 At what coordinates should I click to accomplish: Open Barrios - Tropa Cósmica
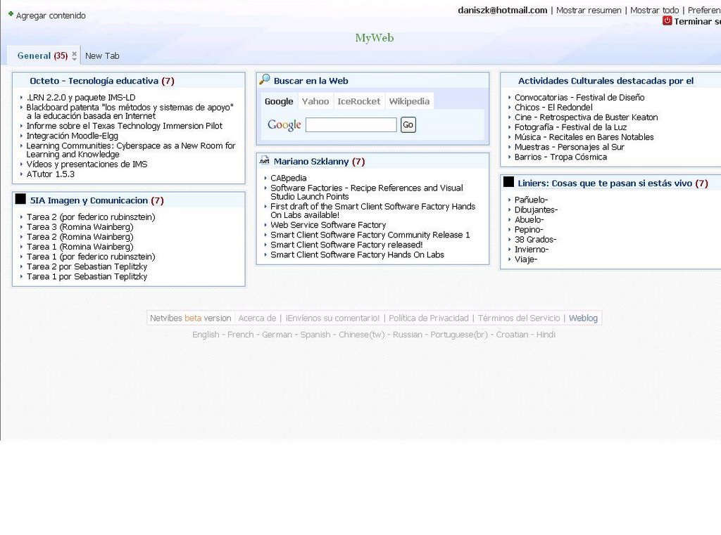click(x=560, y=157)
